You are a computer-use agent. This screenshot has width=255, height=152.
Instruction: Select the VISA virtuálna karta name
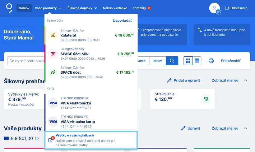point(78,122)
